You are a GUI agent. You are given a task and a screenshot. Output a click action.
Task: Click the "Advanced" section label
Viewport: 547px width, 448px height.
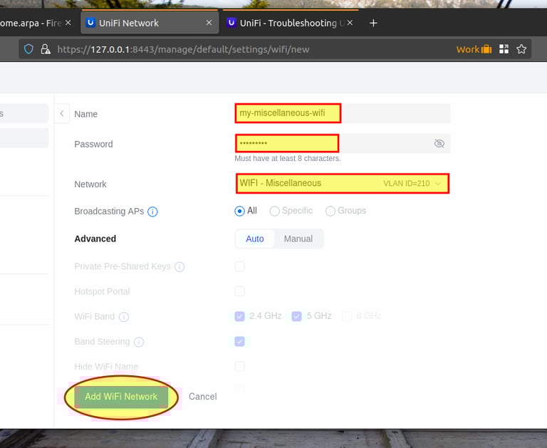point(95,239)
